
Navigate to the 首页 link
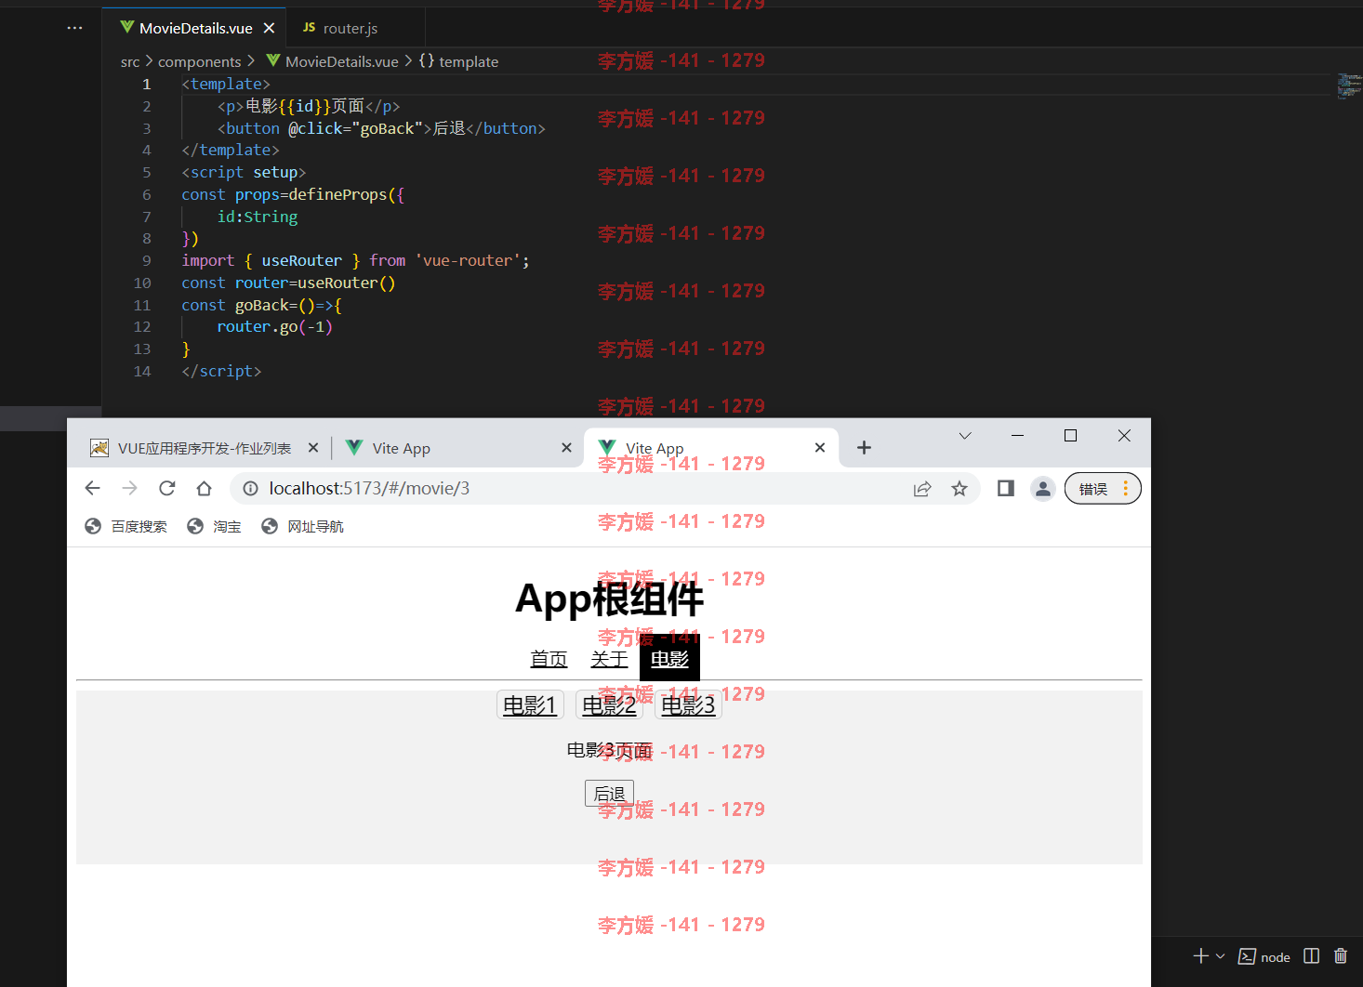click(x=549, y=659)
